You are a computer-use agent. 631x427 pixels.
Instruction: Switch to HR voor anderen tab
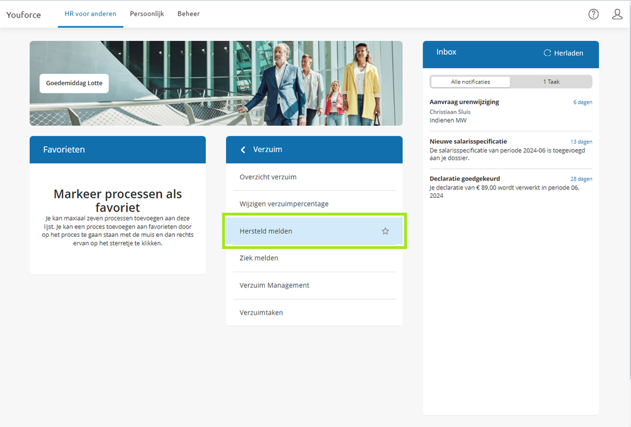coord(90,14)
